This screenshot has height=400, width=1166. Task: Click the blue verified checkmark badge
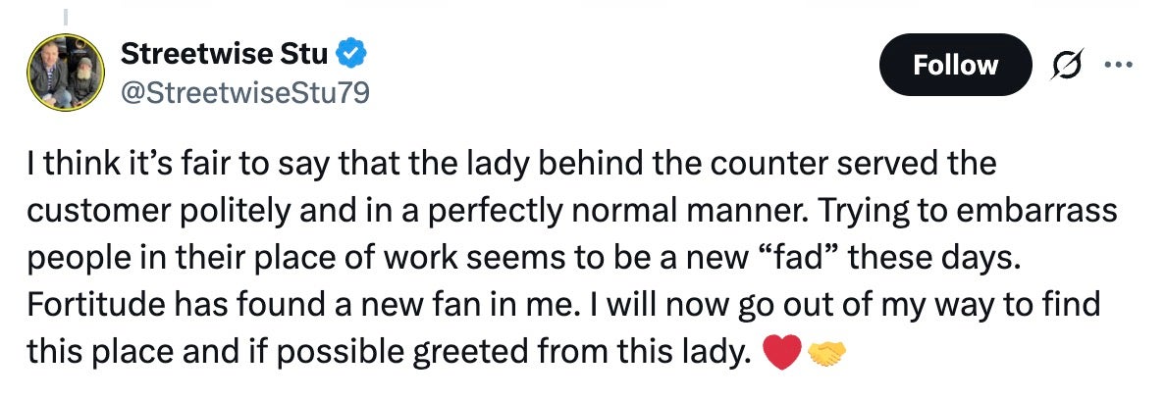click(x=350, y=54)
